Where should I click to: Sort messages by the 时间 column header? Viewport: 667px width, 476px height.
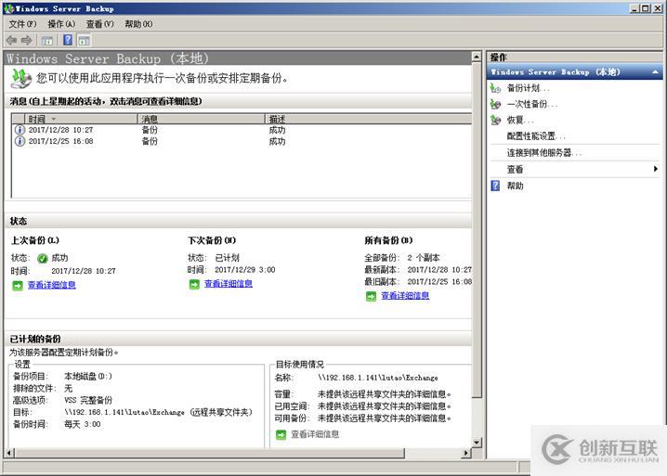pyautogui.click(x=81, y=119)
